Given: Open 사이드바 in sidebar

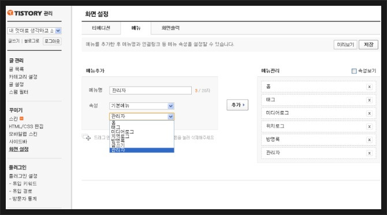Looking at the screenshot, I should point(18,142).
